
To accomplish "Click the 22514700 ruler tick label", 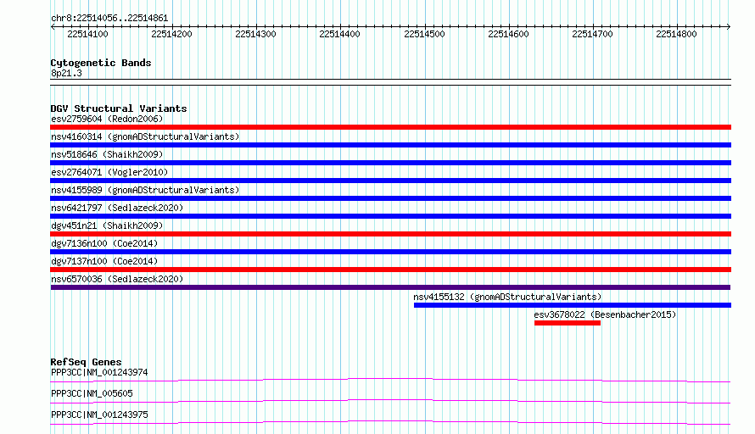I will pos(592,34).
